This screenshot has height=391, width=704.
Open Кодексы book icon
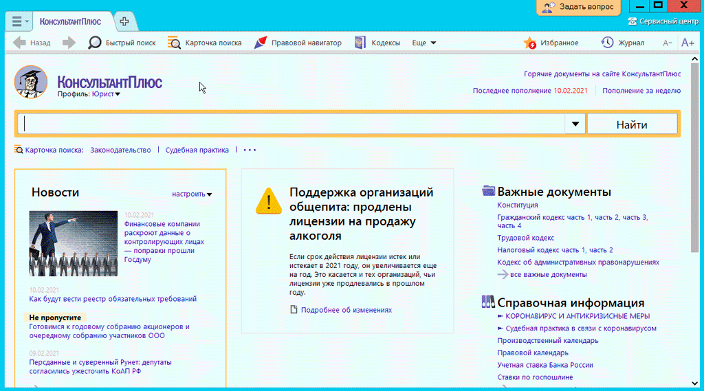point(360,43)
